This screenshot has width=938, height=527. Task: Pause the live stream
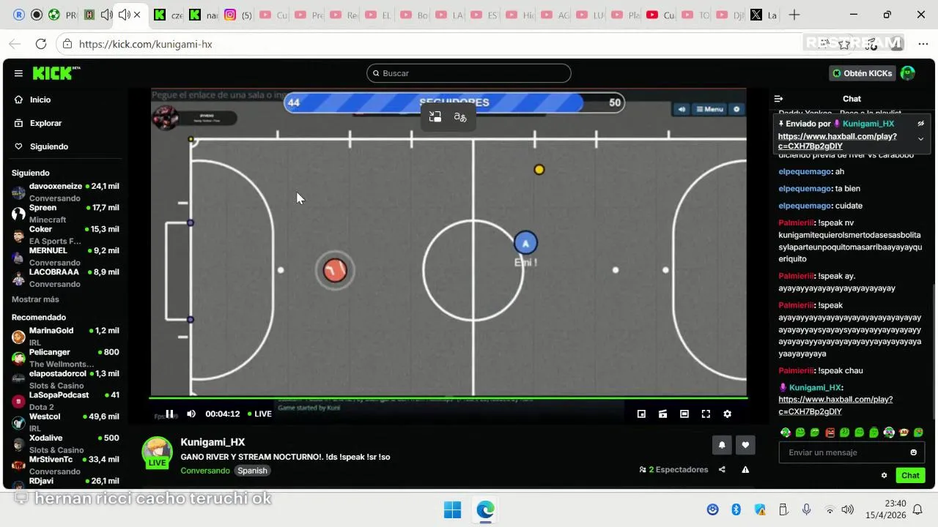pyautogui.click(x=169, y=414)
